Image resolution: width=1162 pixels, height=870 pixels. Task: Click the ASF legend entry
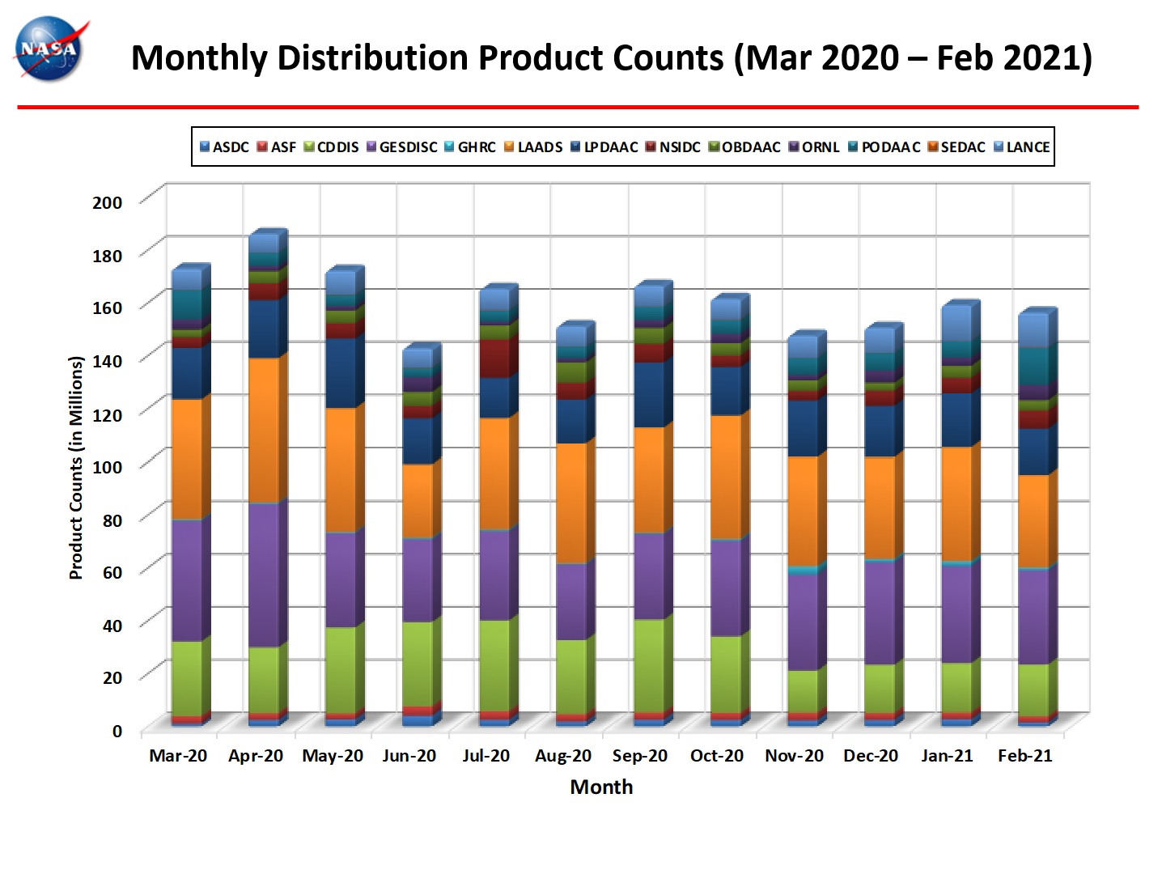click(277, 146)
